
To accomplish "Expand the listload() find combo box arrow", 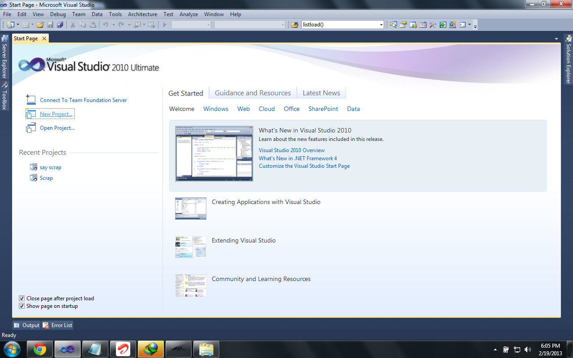I will tap(381, 25).
